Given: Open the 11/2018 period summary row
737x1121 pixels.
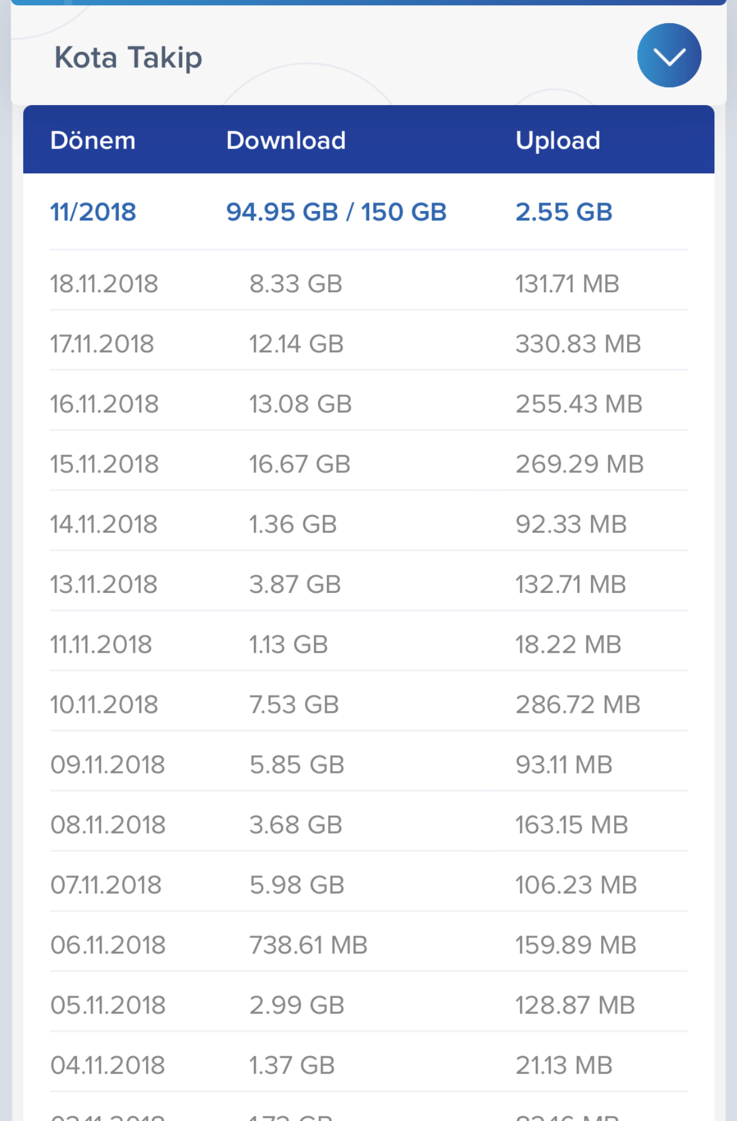Looking at the screenshot, I should 368,212.
